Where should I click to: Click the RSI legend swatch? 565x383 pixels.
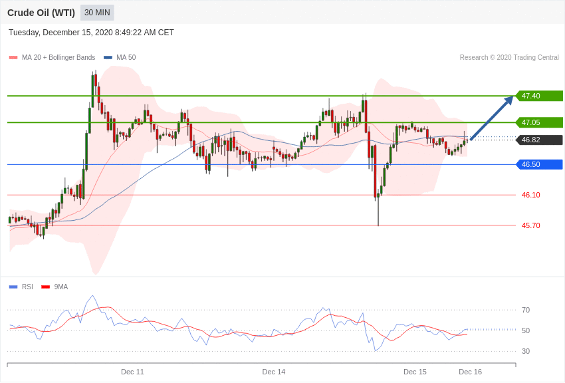pyautogui.click(x=13, y=287)
